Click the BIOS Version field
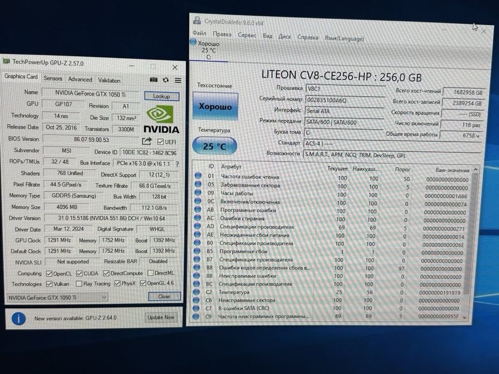This screenshot has height=374, width=499. click(91, 139)
